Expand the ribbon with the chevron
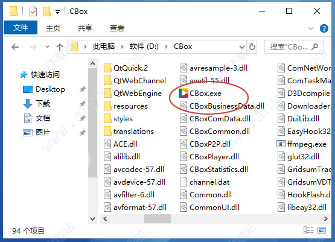 pos(311,28)
